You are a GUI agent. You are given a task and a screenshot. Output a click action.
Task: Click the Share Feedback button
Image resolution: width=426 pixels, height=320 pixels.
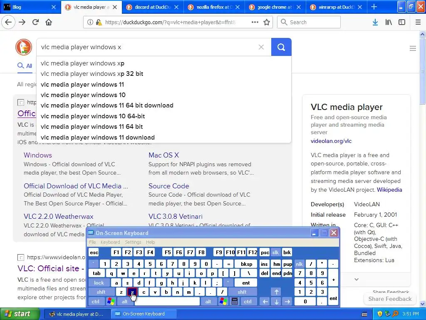point(390,299)
